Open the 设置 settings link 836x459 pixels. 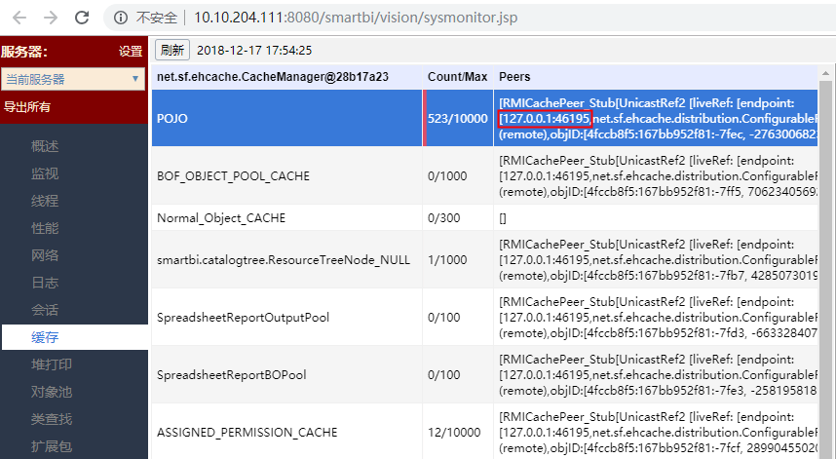(x=131, y=52)
